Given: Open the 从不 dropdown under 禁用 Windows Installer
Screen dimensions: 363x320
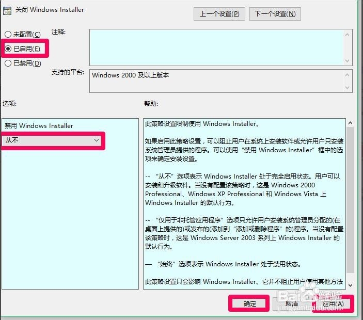Looking at the screenshot, I should (x=52, y=140).
